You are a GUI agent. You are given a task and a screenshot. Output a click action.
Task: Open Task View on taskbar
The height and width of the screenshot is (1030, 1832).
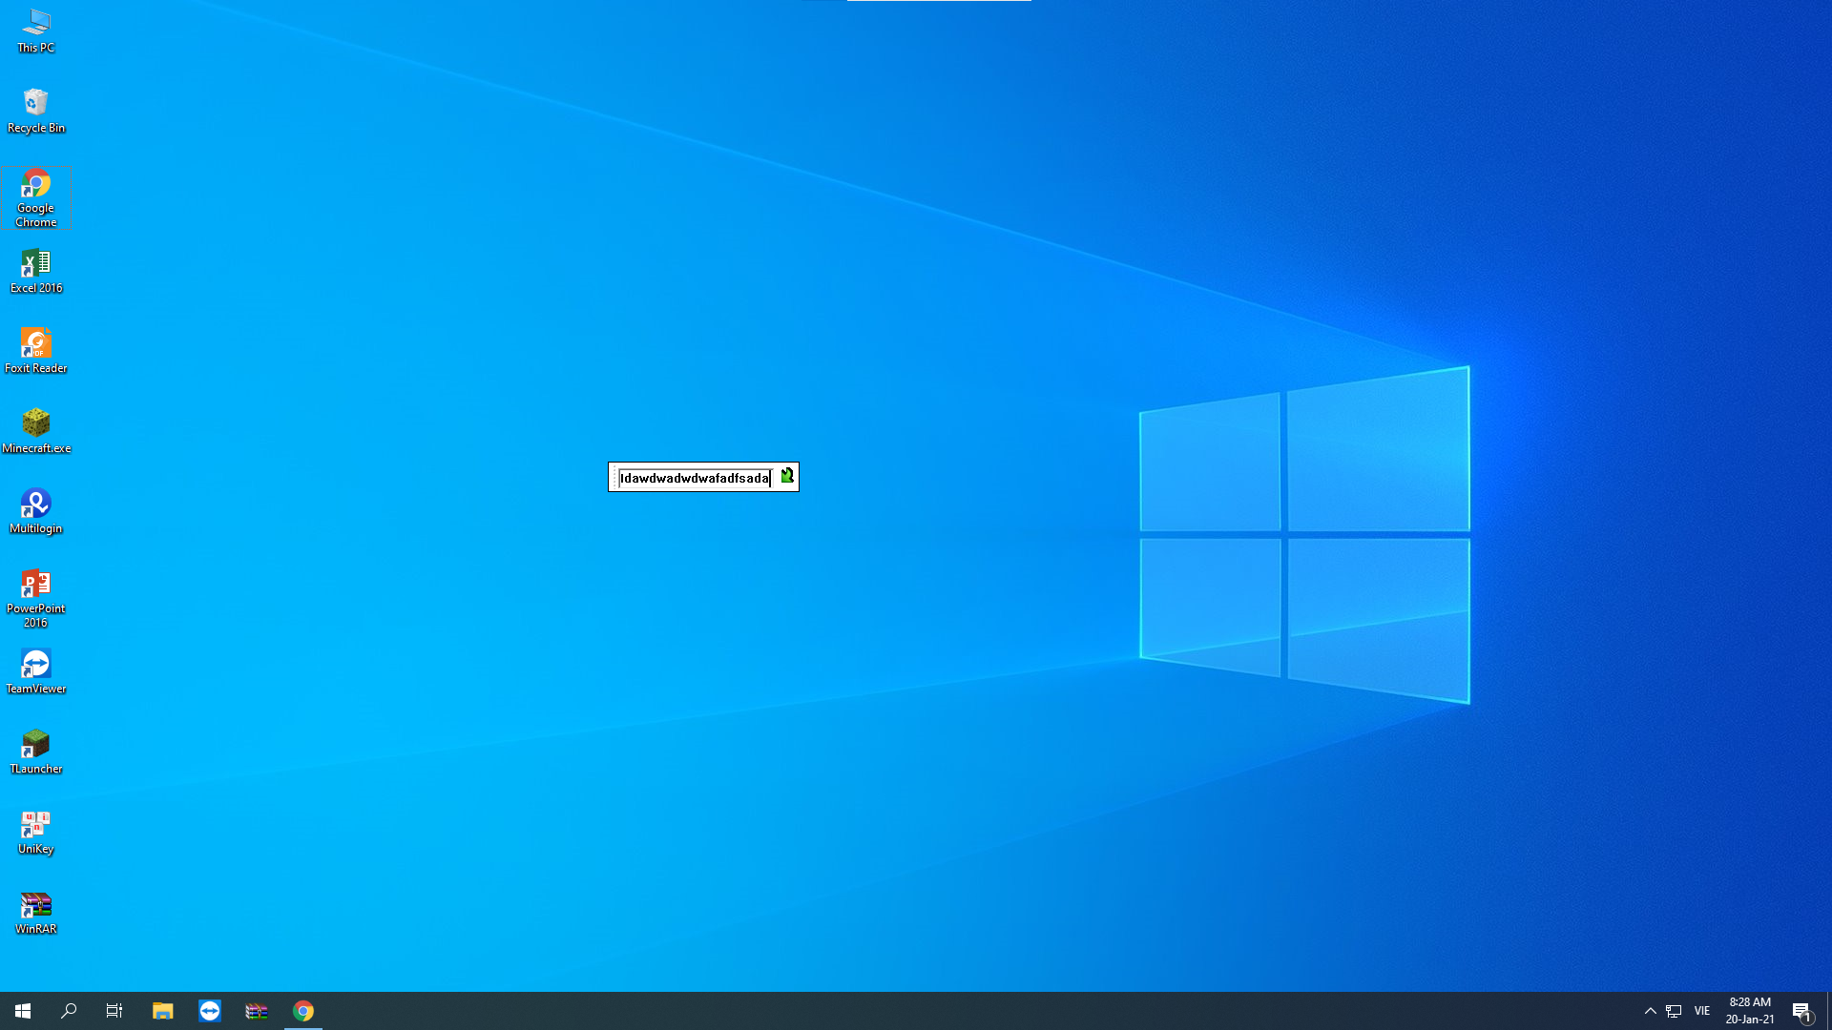115,1010
